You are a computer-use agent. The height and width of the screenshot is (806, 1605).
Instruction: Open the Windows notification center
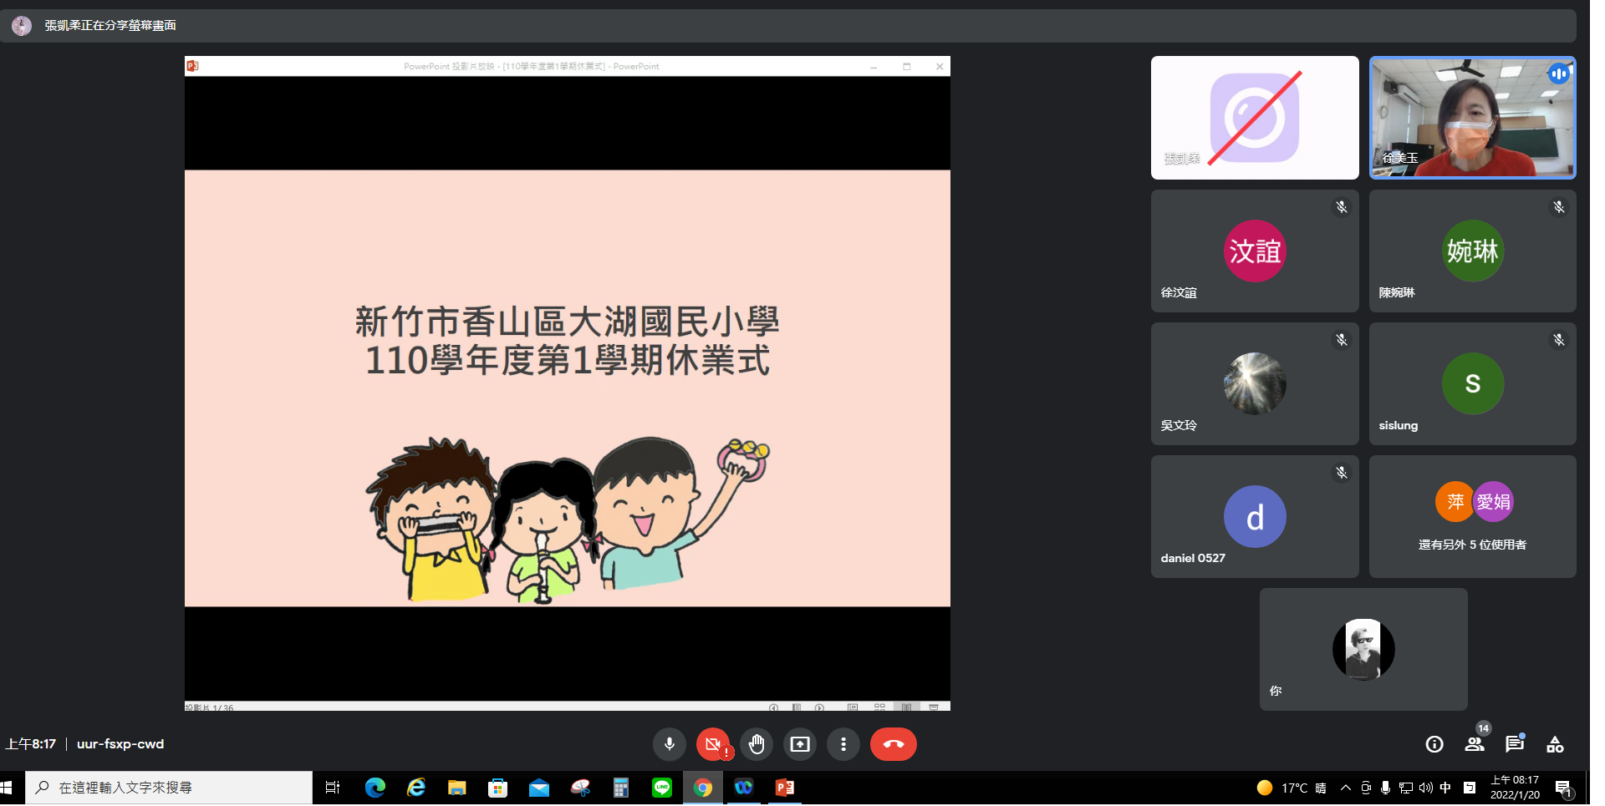tap(1563, 788)
